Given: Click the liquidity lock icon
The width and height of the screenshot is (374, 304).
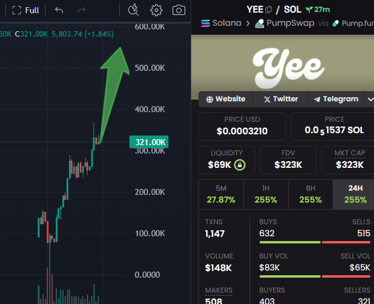Looking at the screenshot, I should [x=240, y=165].
